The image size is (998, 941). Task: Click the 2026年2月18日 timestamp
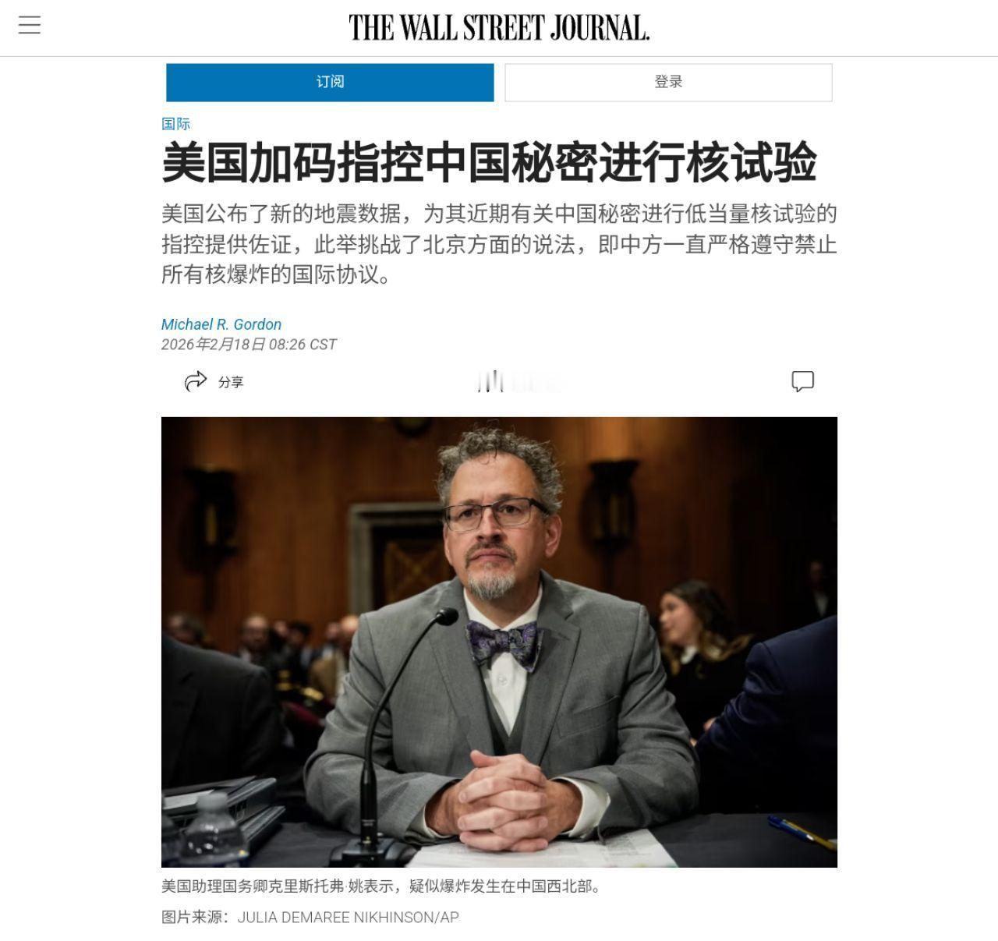249,345
